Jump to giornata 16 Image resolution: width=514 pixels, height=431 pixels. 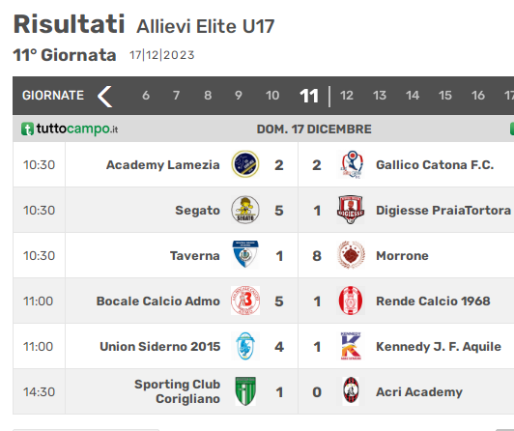[478, 96]
